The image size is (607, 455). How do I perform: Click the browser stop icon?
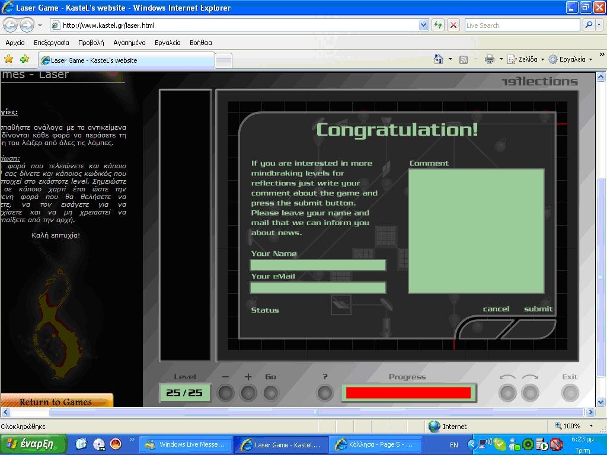pyautogui.click(x=453, y=25)
